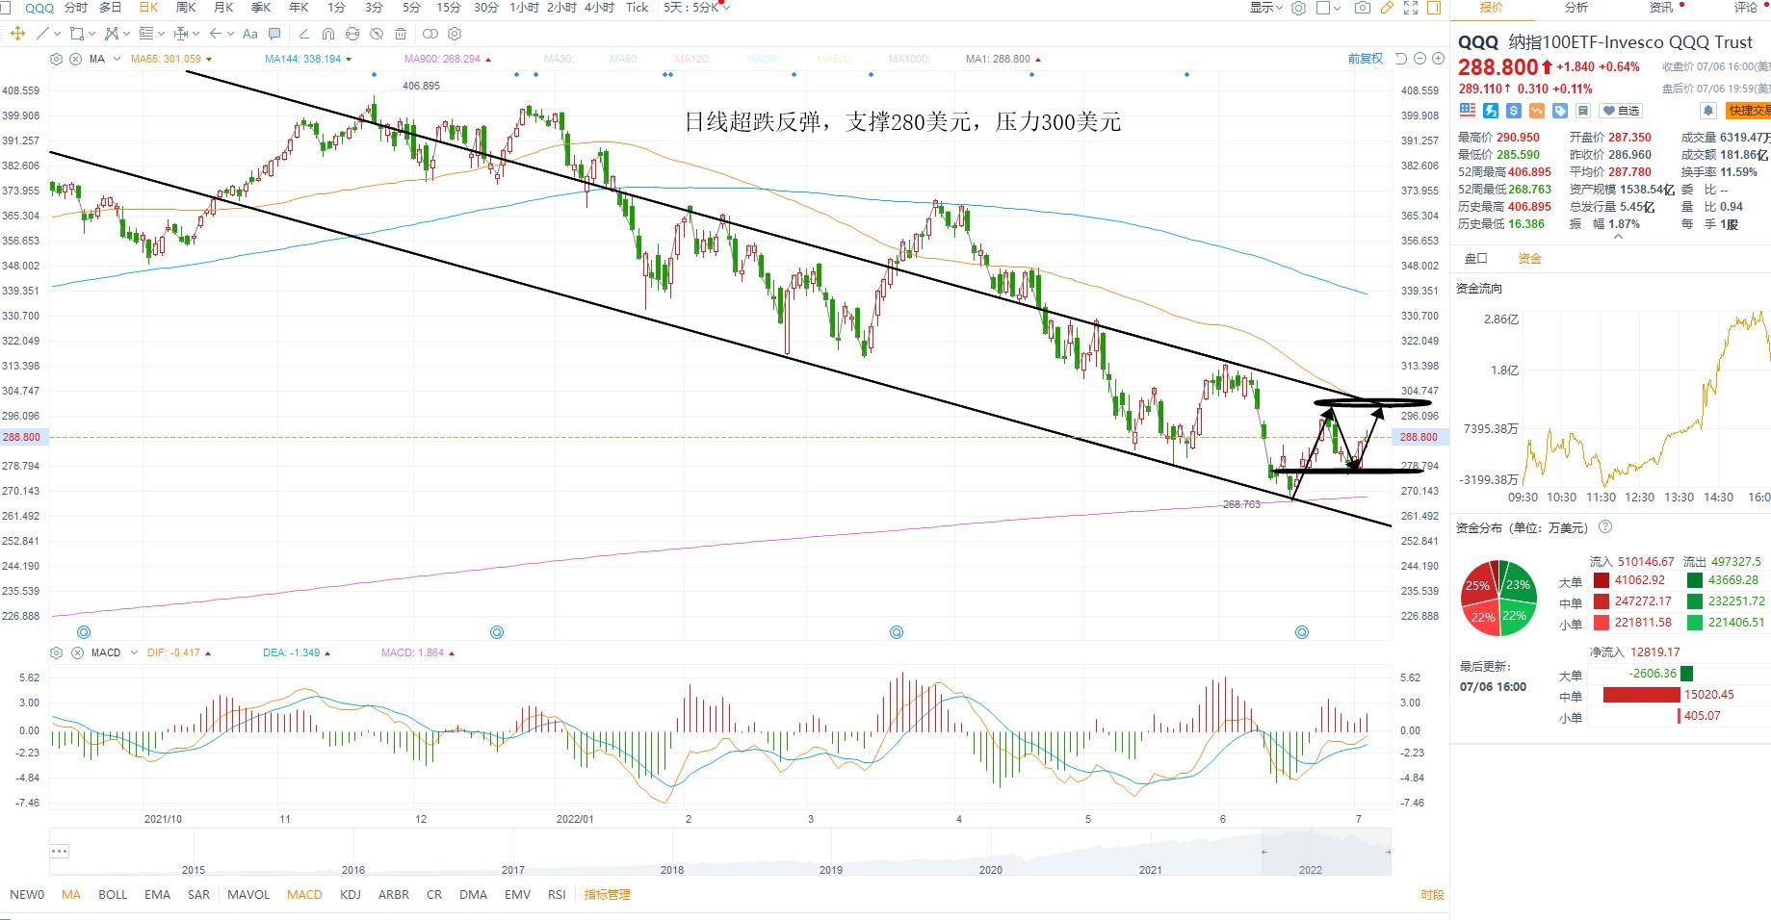Click the orange pencil drawing icon

coord(1387,8)
